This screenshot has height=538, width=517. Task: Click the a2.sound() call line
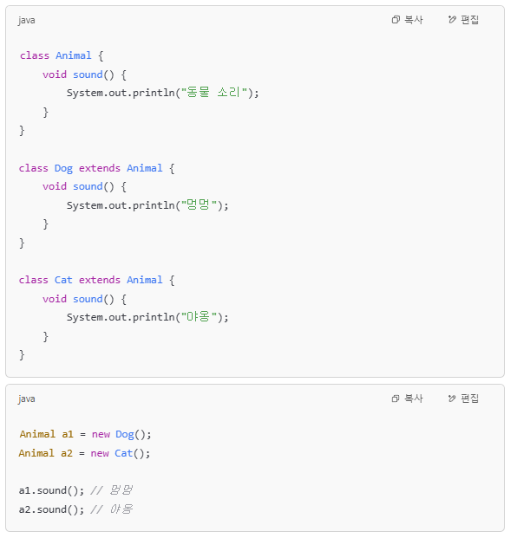coord(75,509)
